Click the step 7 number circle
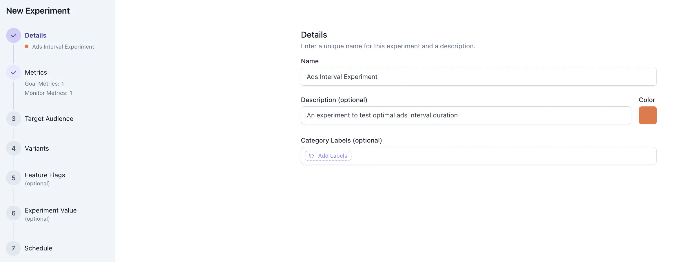The image size is (686, 262). click(x=13, y=248)
